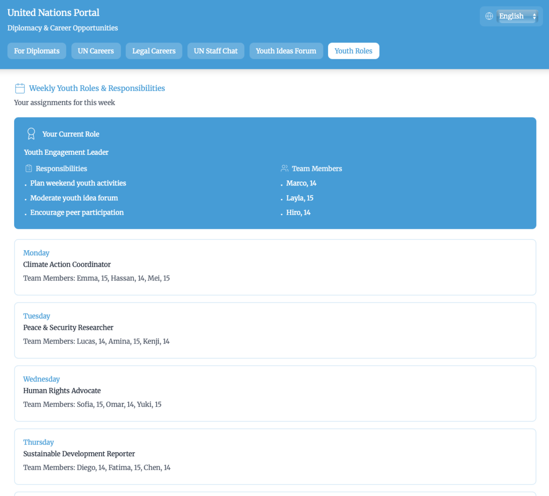Select the Wednesday Human Rights Advocate card
The height and width of the screenshot is (496, 549).
pyautogui.click(x=275, y=393)
